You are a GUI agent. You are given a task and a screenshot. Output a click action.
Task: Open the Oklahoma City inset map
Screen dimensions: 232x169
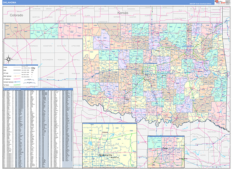click(109, 146)
